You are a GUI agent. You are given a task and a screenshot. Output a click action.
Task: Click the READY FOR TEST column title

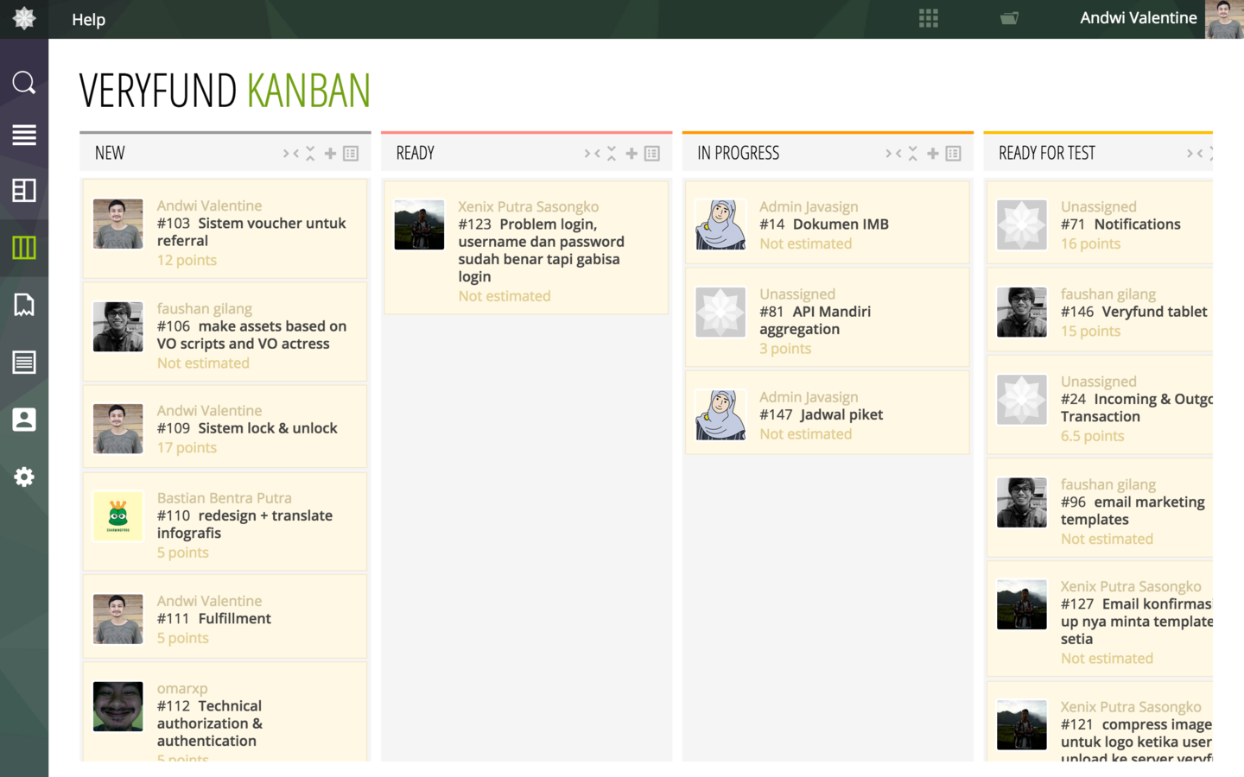[1047, 154]
